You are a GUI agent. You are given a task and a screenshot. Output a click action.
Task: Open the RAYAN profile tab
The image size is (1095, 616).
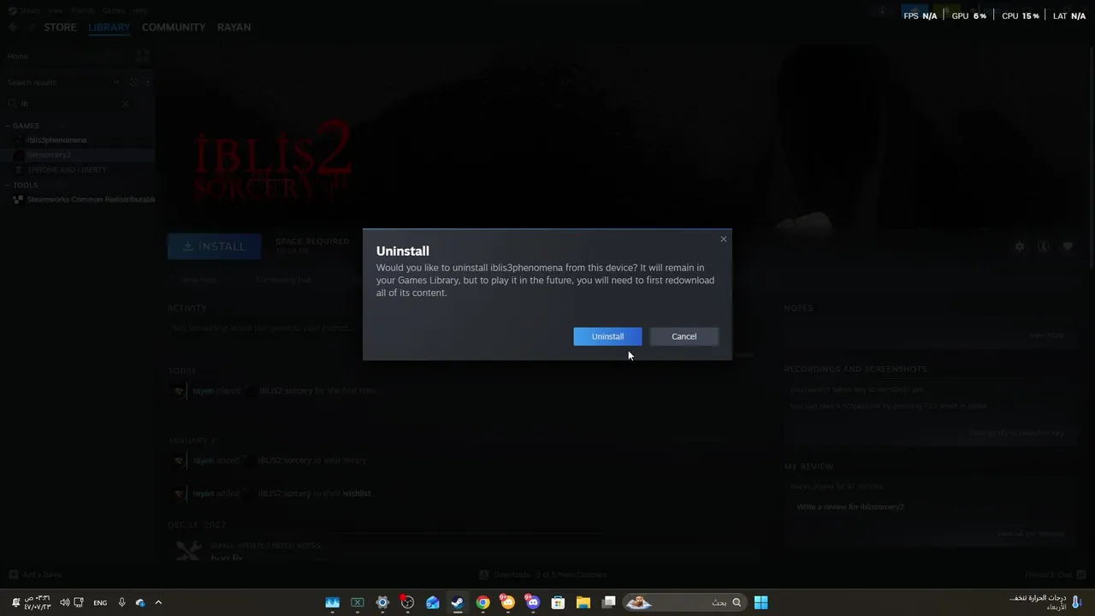click(x=234, y=27)
